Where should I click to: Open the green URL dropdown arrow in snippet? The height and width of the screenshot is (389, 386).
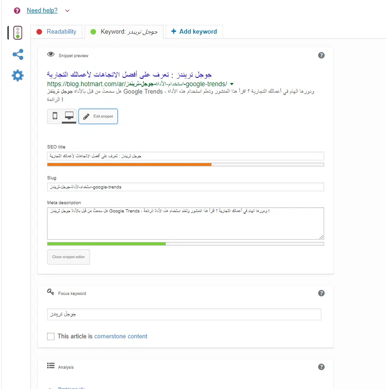point(232,84)
